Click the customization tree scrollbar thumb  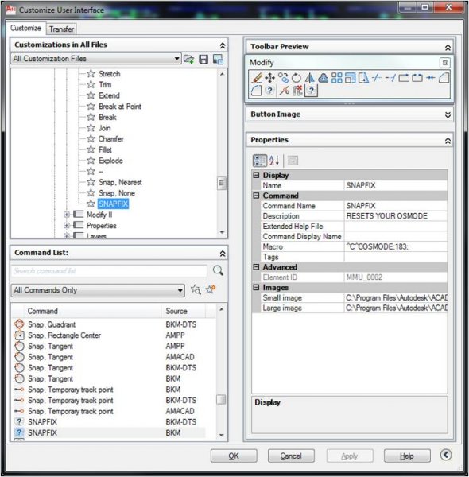[222, 183]
